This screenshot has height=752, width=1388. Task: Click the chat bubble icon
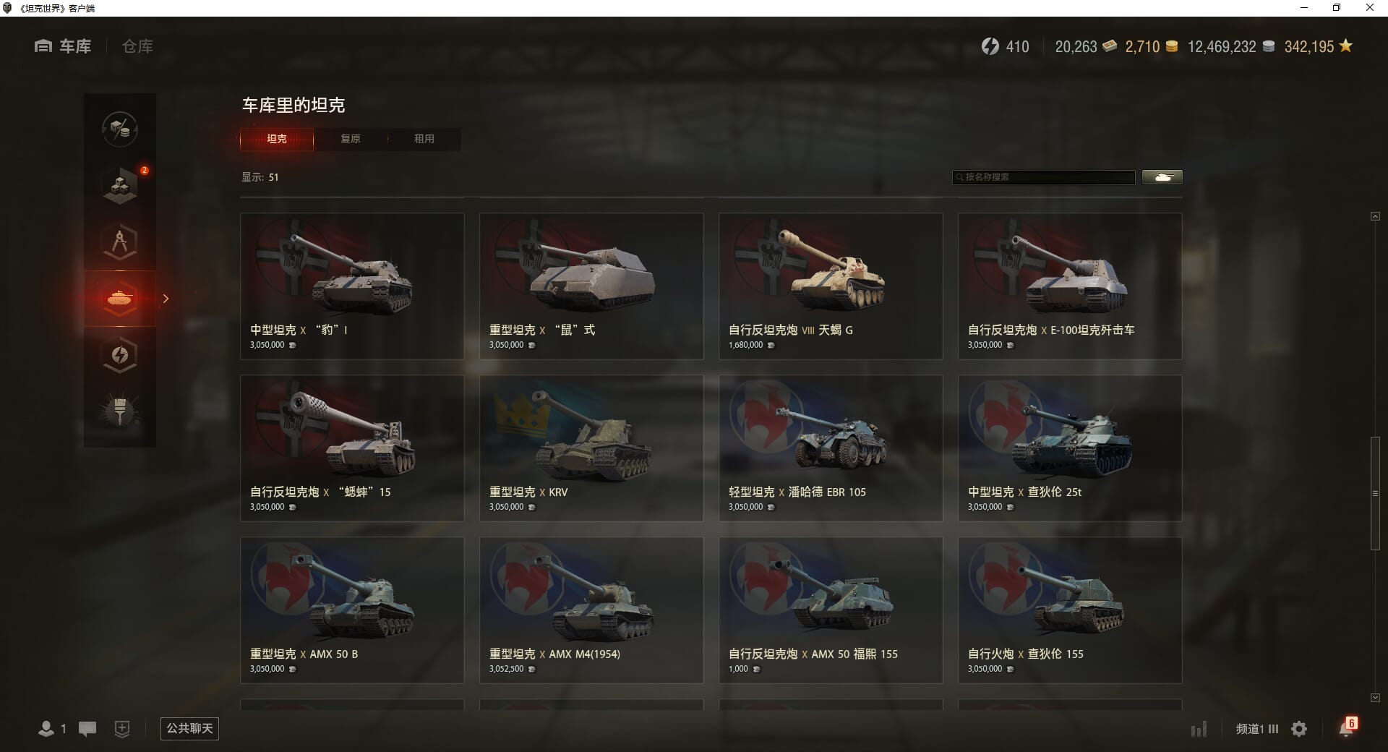[87, 729]
